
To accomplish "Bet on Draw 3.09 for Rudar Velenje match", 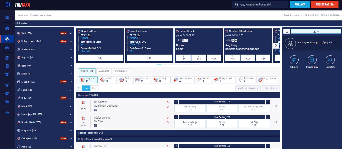I will coord(222,124).
